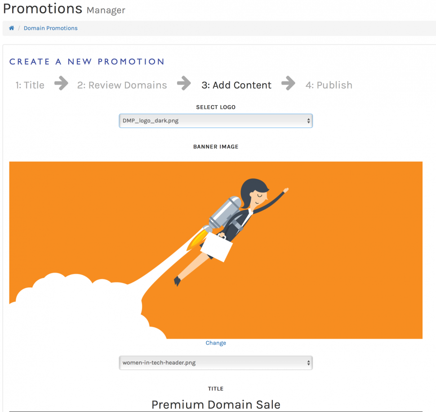Click the BANNER IMAGE label
Image resolution: width=436 pixels, height=412 pixels.
tap(216, 147)
